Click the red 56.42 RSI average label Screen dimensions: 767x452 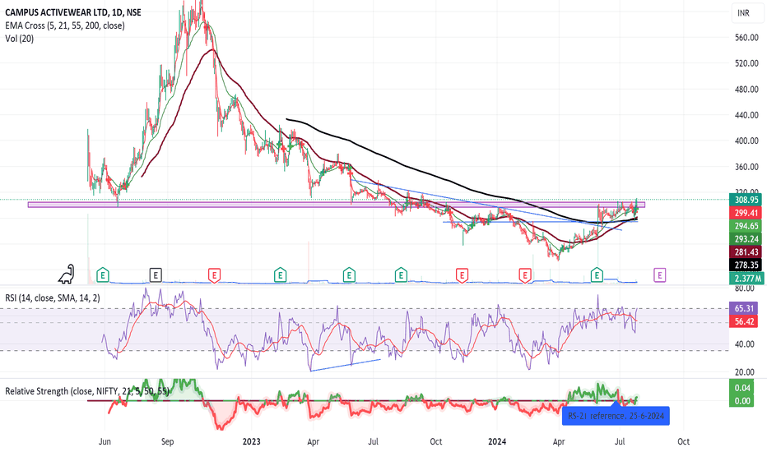click(743, 321)
